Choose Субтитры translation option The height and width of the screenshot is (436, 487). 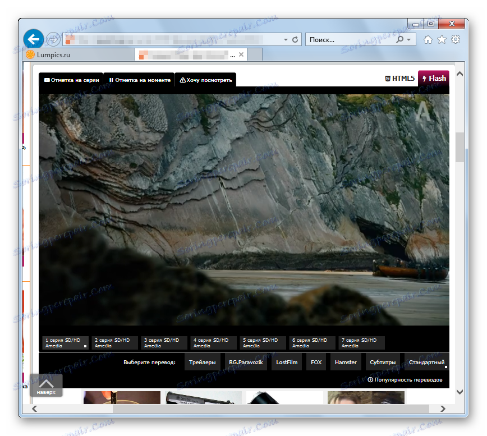(x=383, y=362)
